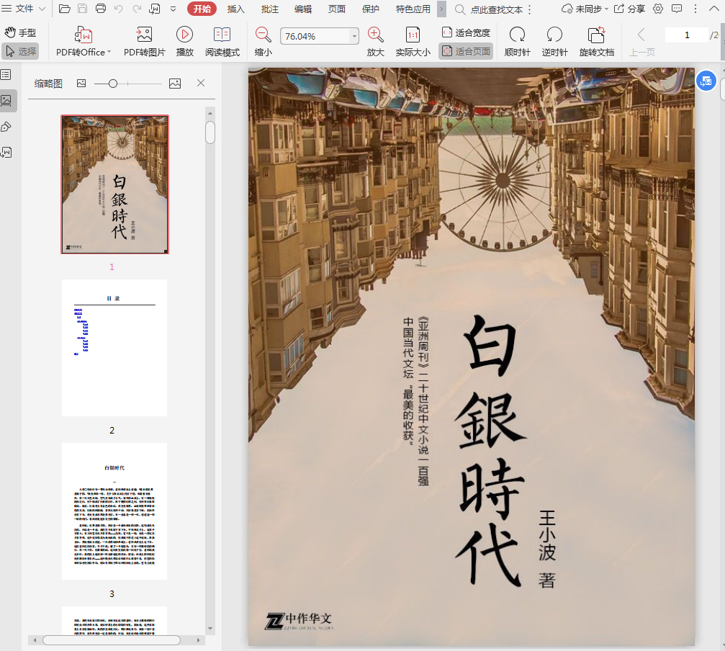The image size is (725, 651).
Task: Toggle the 适合宽度 fit width option
Action: coord(466,32)
